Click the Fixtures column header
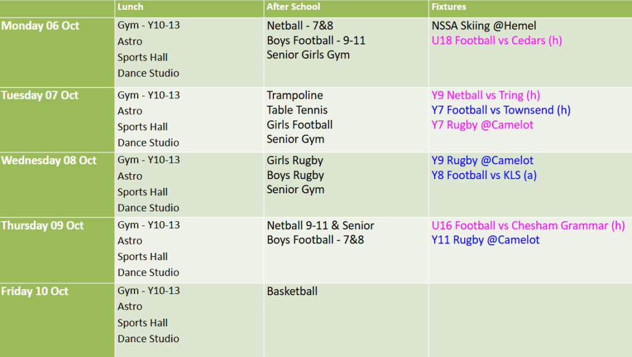The height and width of the screenshot is (357, 632). [x=449, y=7]
